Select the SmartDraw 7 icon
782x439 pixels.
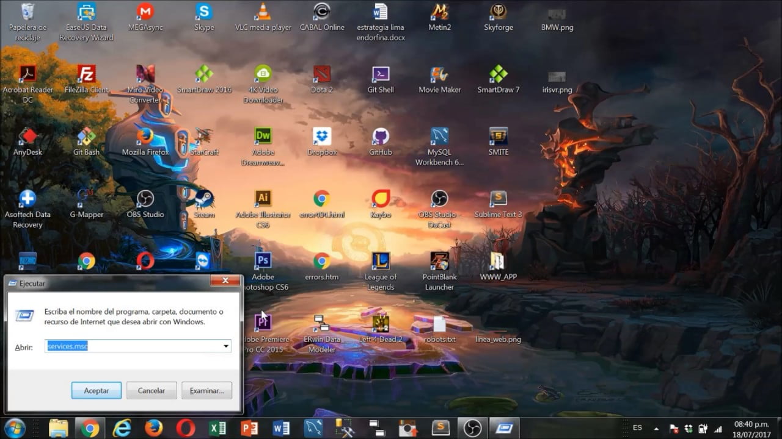[x=499, y=79]
